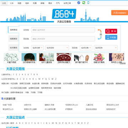Click route letter index link M

point(39,79)
